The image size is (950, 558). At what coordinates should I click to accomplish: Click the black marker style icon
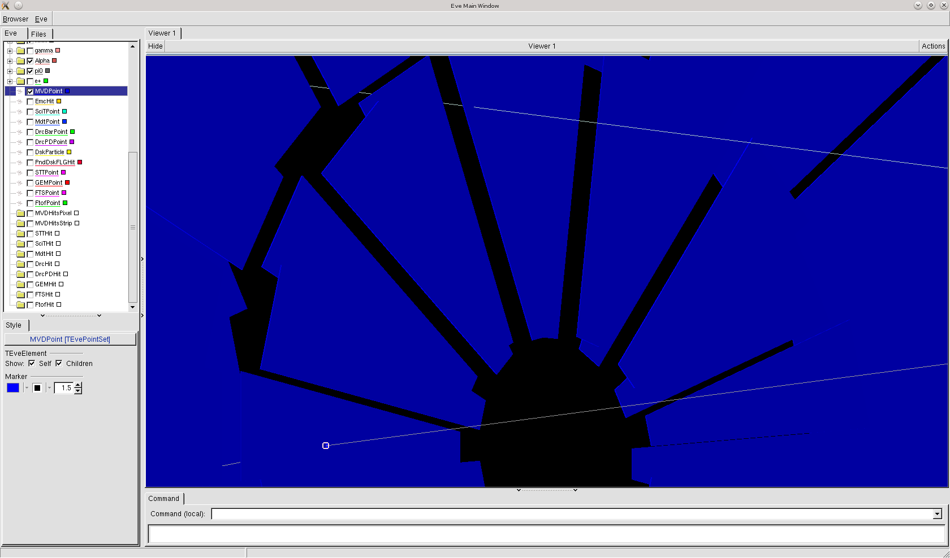click(37, 388)
